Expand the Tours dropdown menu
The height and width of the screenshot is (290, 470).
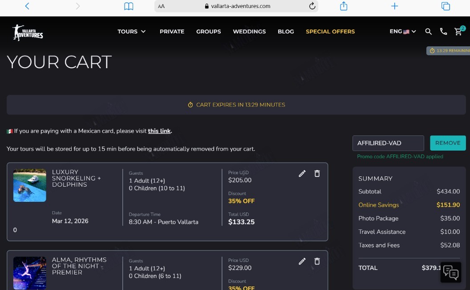click(132, 32)
